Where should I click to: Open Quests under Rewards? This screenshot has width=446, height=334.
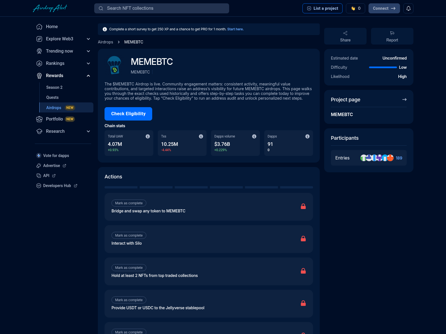coord(52,97)
